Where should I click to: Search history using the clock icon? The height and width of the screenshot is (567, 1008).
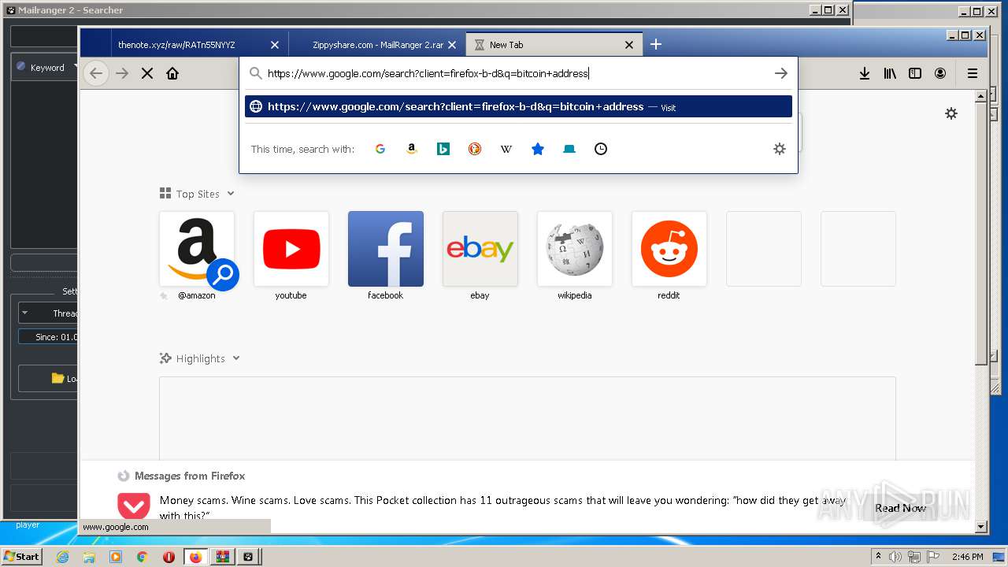coord(601,149)
